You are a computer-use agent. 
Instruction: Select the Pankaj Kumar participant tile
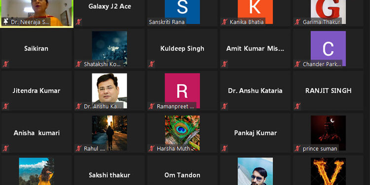(256, 133)
